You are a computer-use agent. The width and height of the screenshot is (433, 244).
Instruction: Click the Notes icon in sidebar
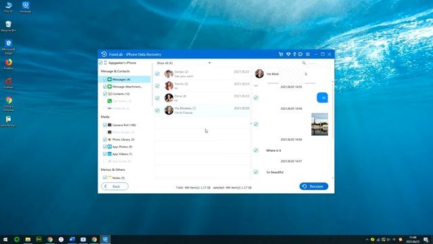coord(110,178)
